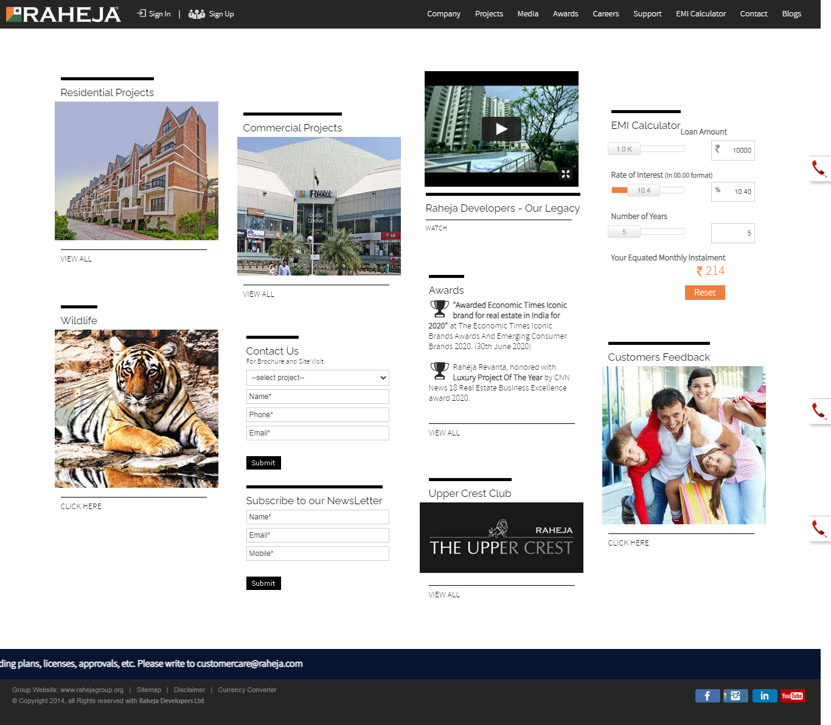Click the Upper Crest lion logo banner
This screenshot has height=725, width=831.
point(501,538)
